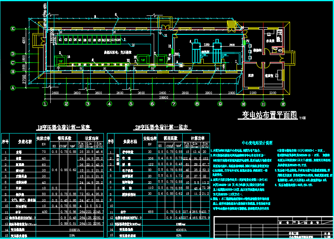Click the circled axis marker number 10
The width and height of the screenshot is (334, 239).
[243, 104]
